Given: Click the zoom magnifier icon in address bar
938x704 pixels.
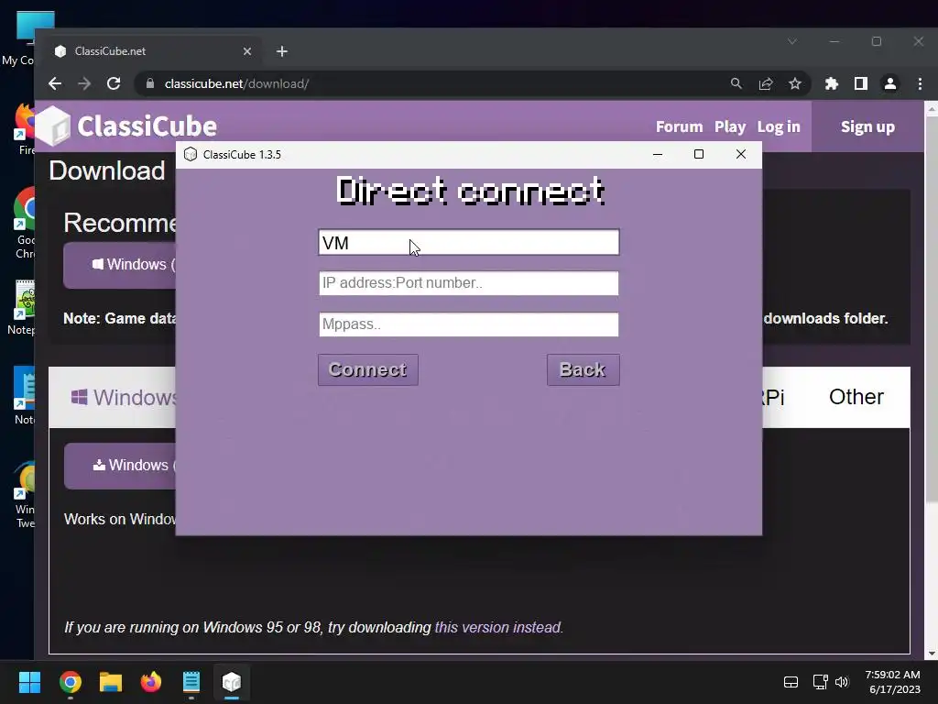Looking at the screenshot, I should coord(736,83).
